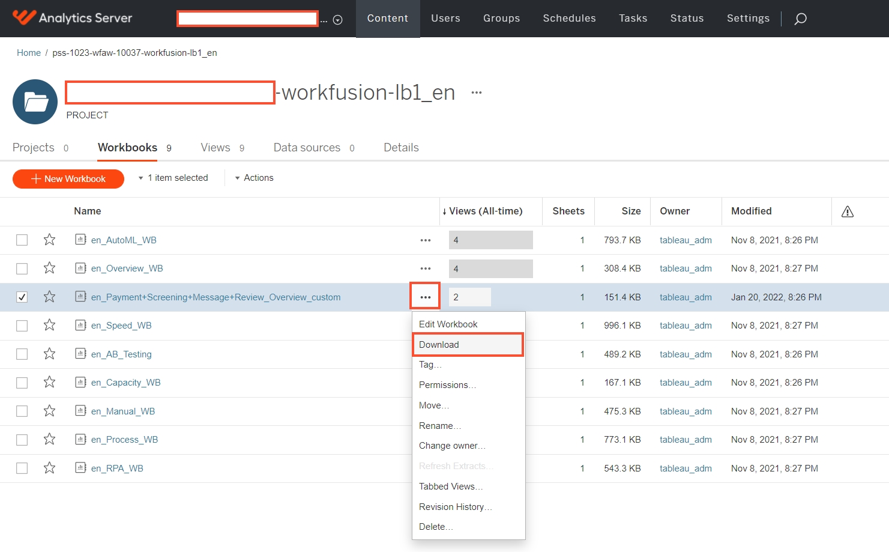889x552 pixels.
Task: Check the en_Process_WB row checkbox
Action: (x=22, y=440)
